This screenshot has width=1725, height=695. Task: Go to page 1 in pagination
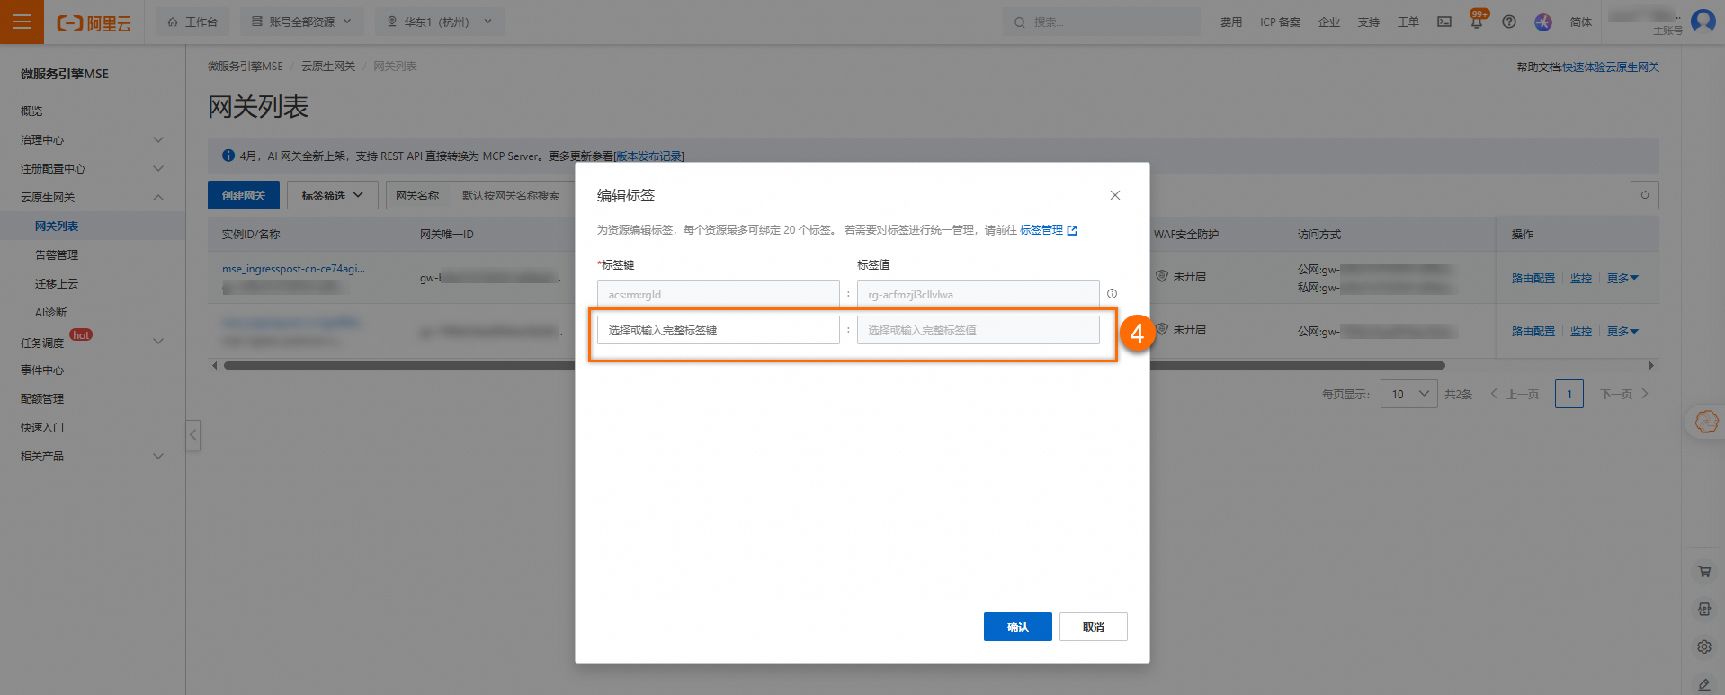click(x=1569, y=394)
